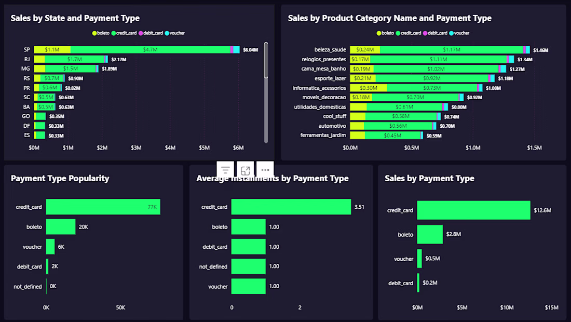This screenshot has height=322, width=571.
Task: Click the relogios_presentes credit_card segment $1.11M
Action: pos(439,59)
